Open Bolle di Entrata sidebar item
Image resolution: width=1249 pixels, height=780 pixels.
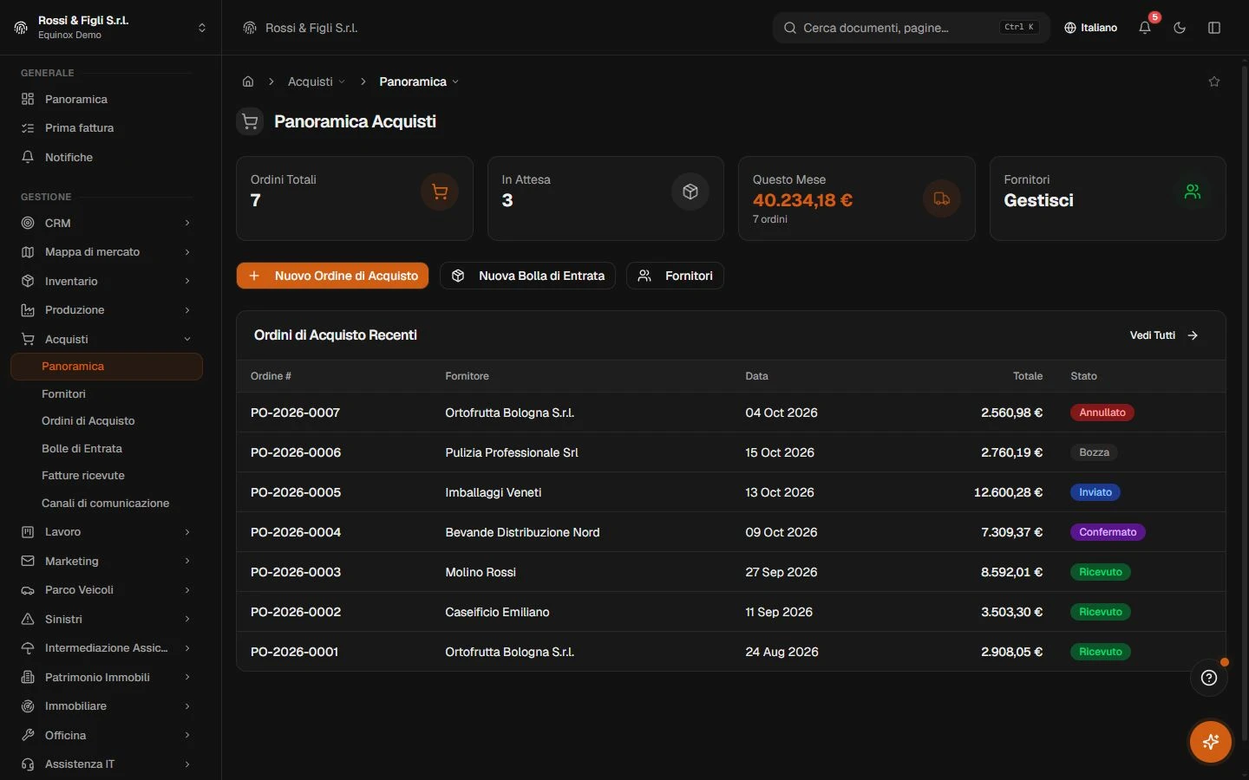107,449
